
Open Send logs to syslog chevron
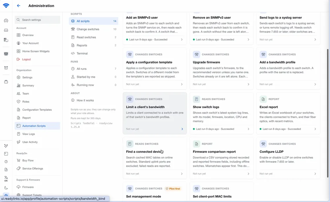click(x=315, y=40)
